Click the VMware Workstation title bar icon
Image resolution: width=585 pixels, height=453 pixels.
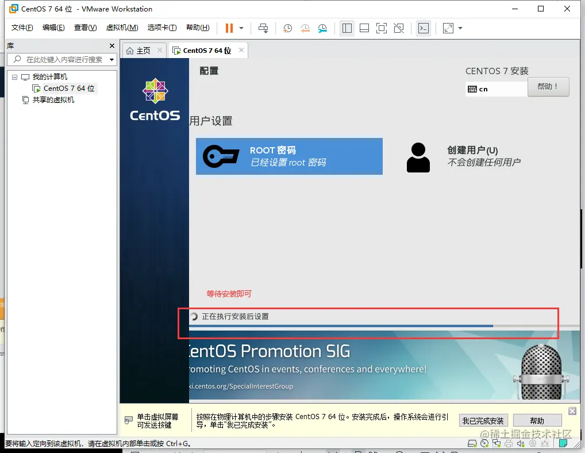coord(13,9)
